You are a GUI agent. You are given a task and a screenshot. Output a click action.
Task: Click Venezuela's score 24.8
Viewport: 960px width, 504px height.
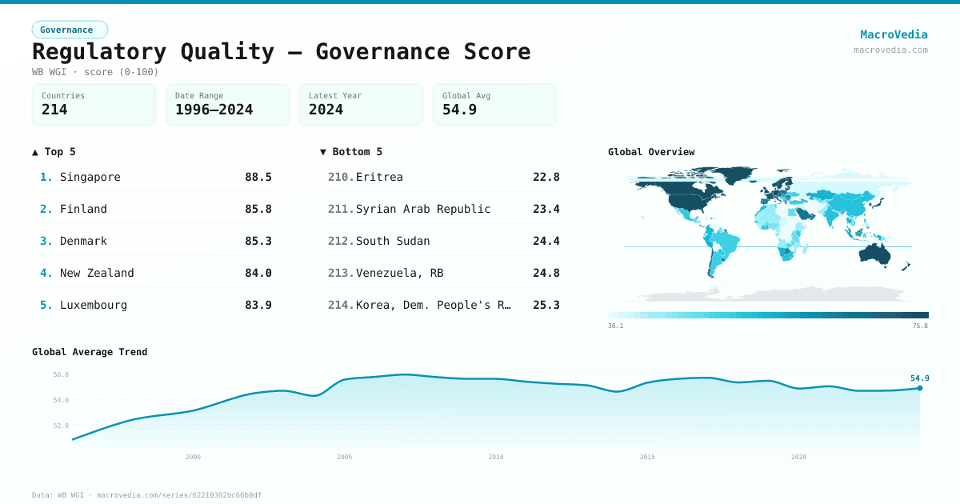[x=546, y=273]
